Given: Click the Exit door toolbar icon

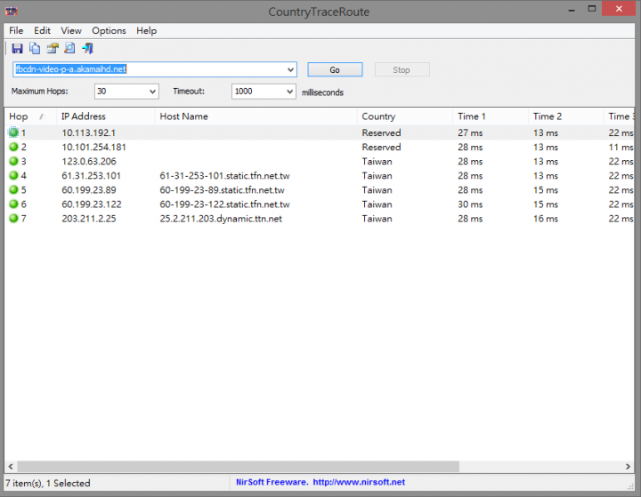Looking at the screenshot, I should tap(87, 48).
